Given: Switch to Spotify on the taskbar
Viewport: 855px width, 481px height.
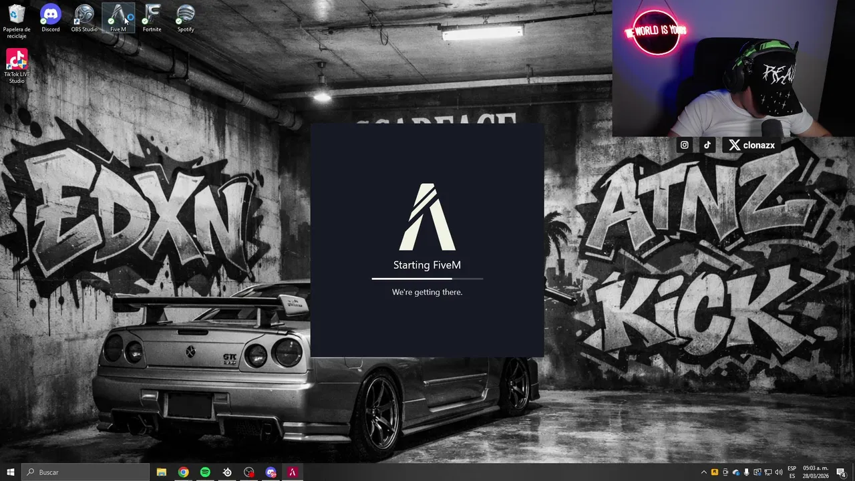Looking at the screenshot, I should (x=205, y=472).
